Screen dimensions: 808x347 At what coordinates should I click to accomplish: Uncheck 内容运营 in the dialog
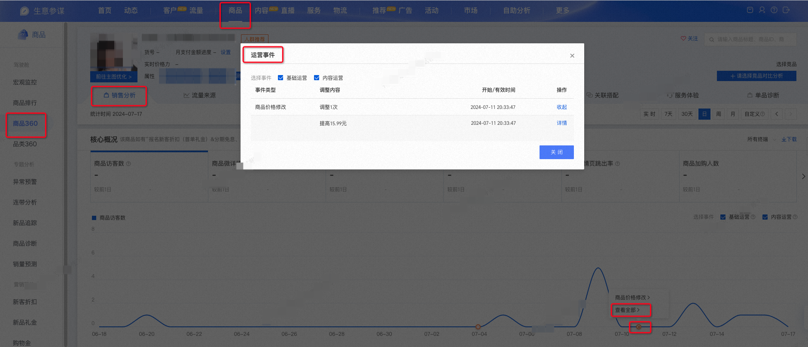click(317, 78)
